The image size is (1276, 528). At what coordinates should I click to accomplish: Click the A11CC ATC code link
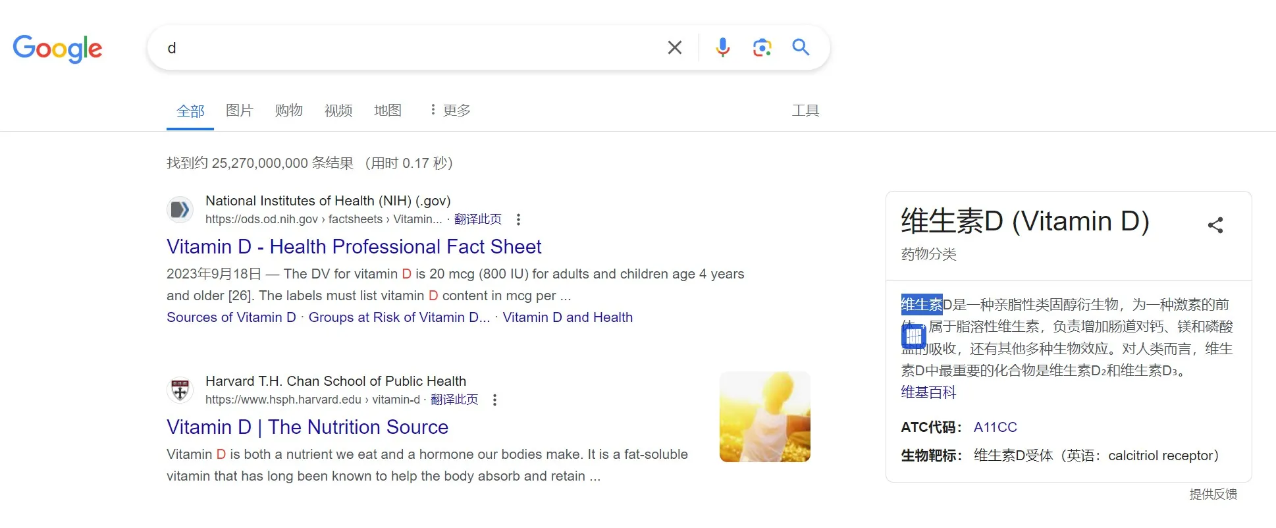pyautogui.click(x=994, y=427)
